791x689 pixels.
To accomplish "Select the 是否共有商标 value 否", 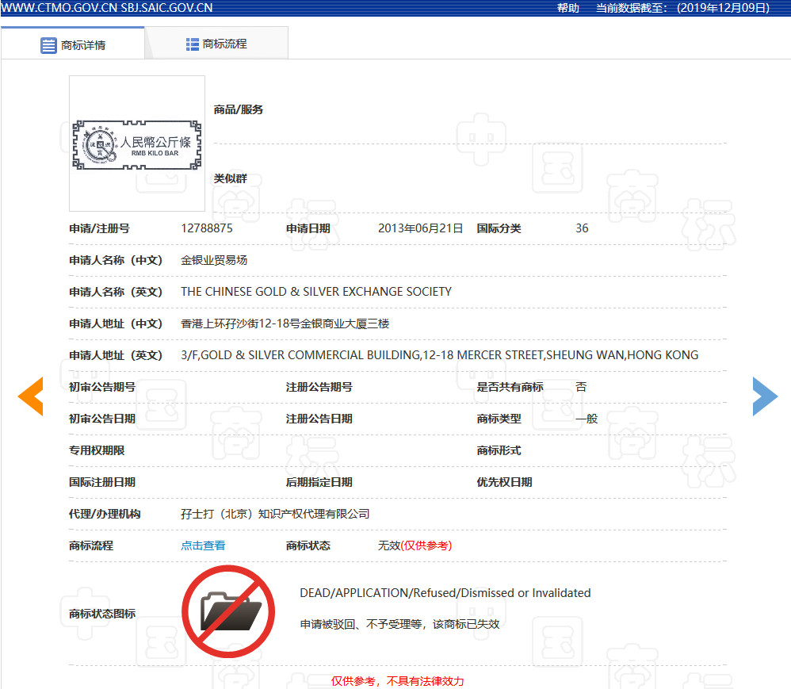I will [x=581, y=387].
